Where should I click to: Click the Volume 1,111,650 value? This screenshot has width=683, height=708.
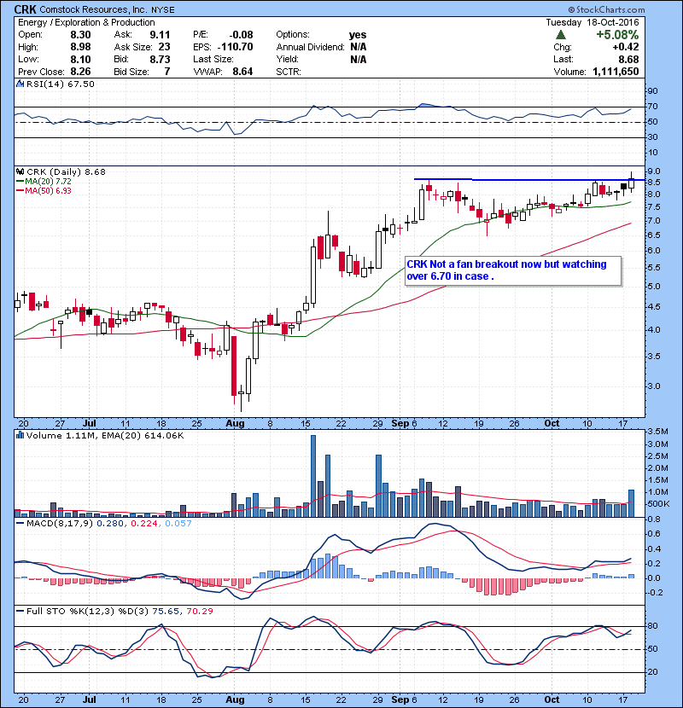point(616,72)
